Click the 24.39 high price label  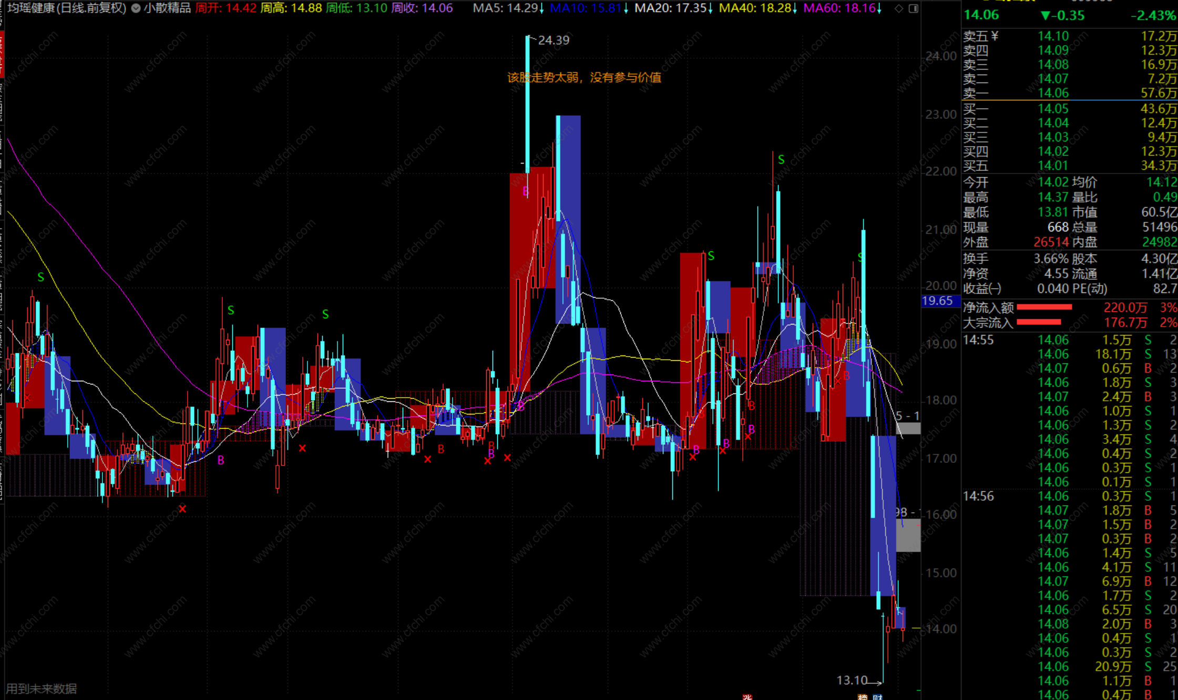click(553, 40)
